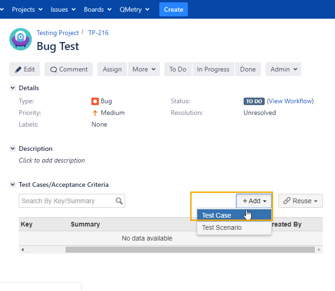Sort table by Summary column header
This screenshot has width=335, height=291.
85,224
